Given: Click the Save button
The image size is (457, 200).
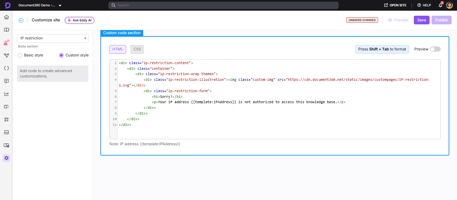Looking at the screenshot, I should [422, 20].
